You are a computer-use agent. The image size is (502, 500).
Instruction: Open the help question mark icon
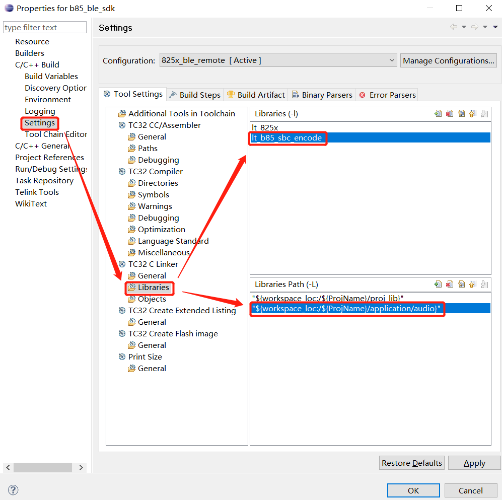[14, 490]
